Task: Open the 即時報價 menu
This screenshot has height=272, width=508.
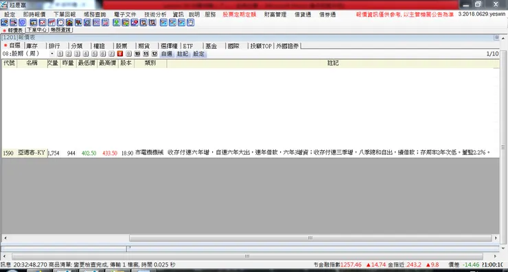Action: tap(34, 14)
